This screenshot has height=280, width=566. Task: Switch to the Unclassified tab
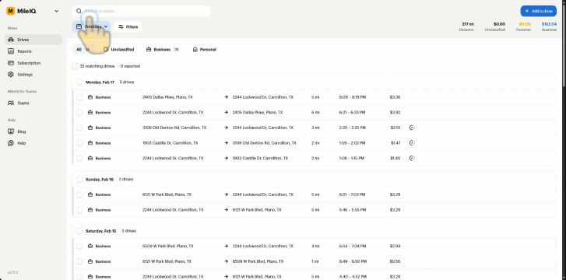click(119, 50)
